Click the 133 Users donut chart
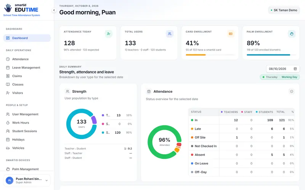305x190 pixels. pyautogui.click(x=82, y=124)
